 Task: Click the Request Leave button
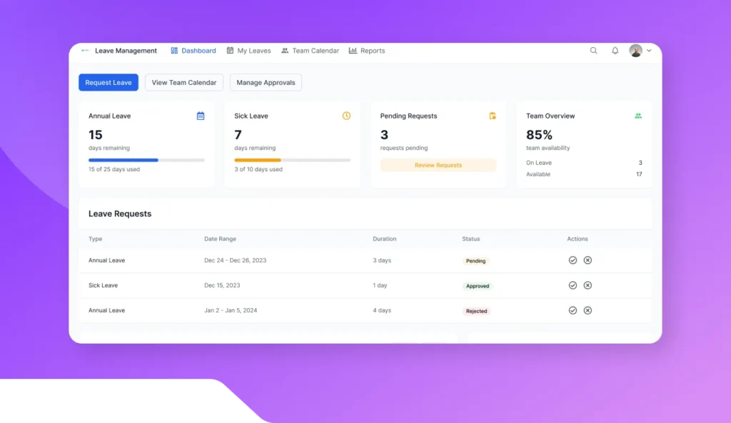109,83
